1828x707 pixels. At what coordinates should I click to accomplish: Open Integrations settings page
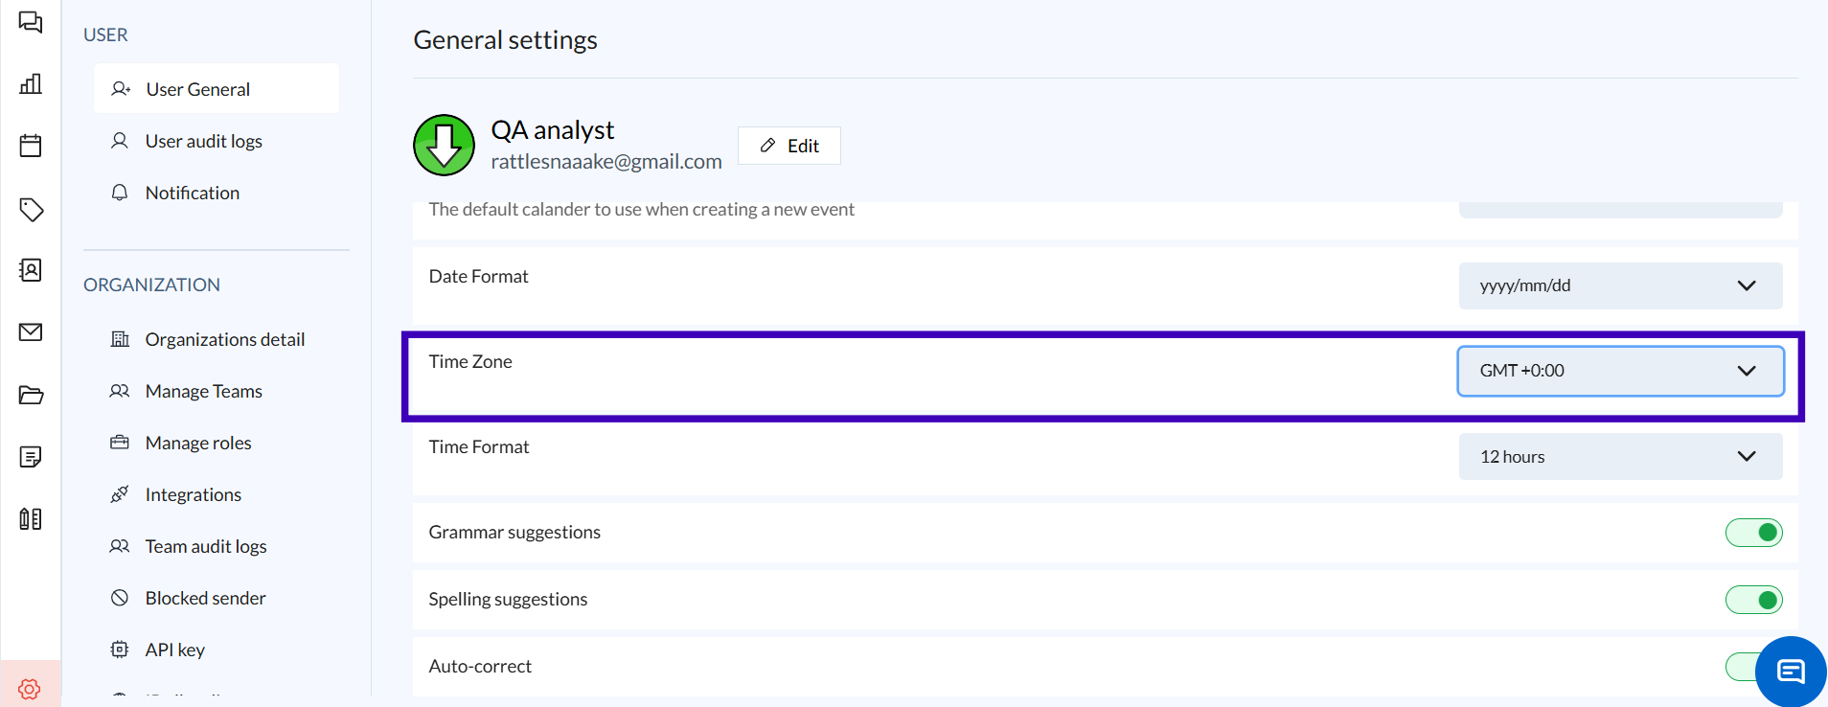tap(193, 494)
